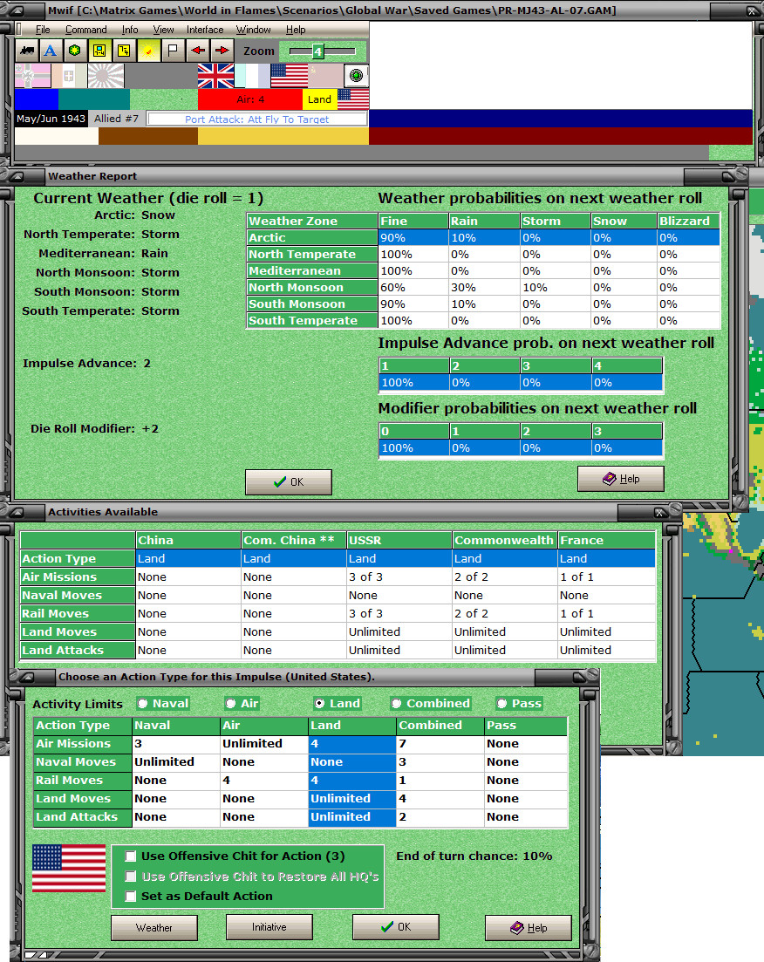Click the Blizzard column header
Viewport: 764px width, 962px height.
pyautogui.click(x=687, y=221)
